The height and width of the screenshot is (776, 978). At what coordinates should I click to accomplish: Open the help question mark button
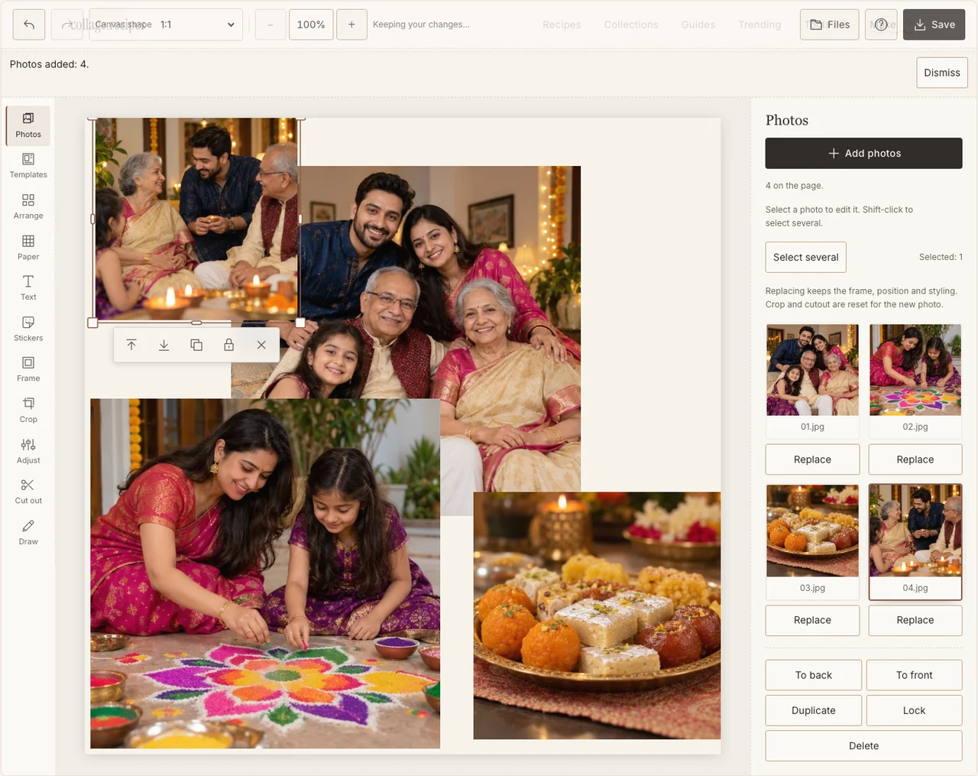[881, 24]
